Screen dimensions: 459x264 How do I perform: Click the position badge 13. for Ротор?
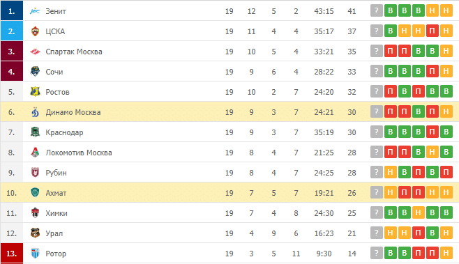(x=12, y=253)
